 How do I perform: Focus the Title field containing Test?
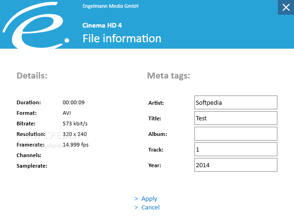[x=236, y=118]
